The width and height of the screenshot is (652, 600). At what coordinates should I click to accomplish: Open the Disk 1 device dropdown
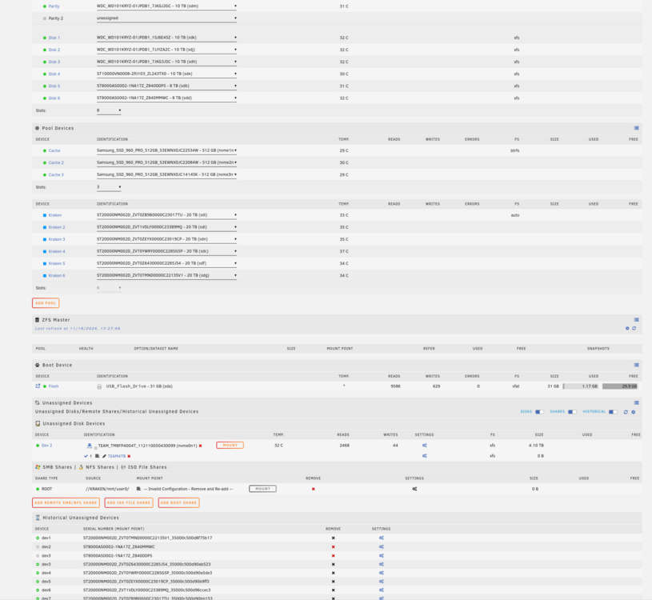coord(166,38)
